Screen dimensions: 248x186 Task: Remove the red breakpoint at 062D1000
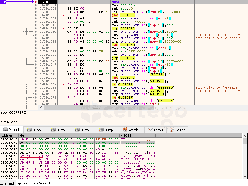36,2
